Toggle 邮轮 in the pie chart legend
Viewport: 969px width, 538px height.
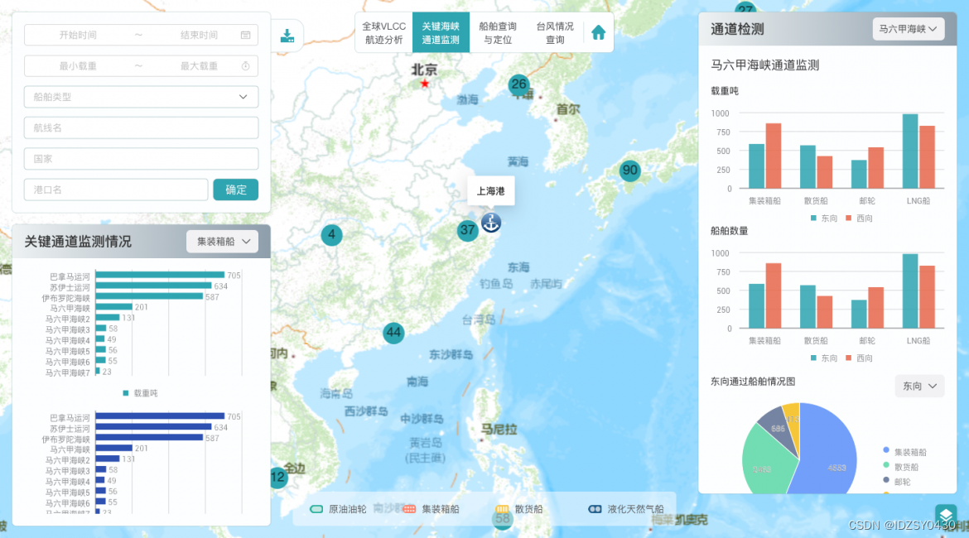pos(897,482)
